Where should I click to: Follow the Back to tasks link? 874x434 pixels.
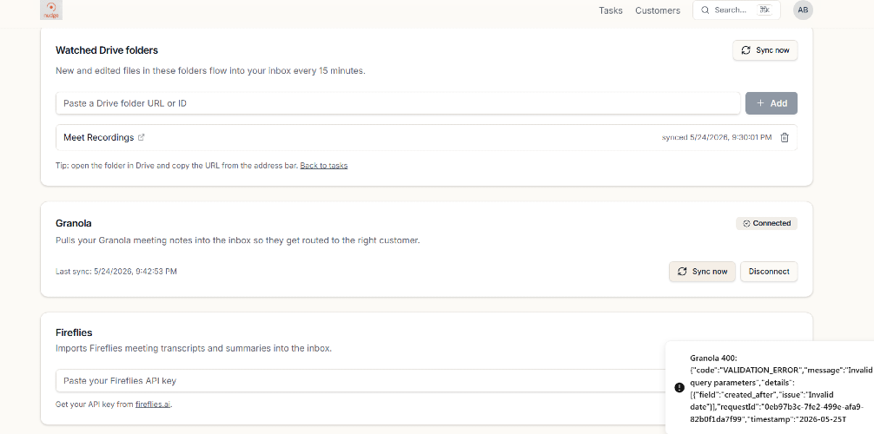(x=324, y=166)
